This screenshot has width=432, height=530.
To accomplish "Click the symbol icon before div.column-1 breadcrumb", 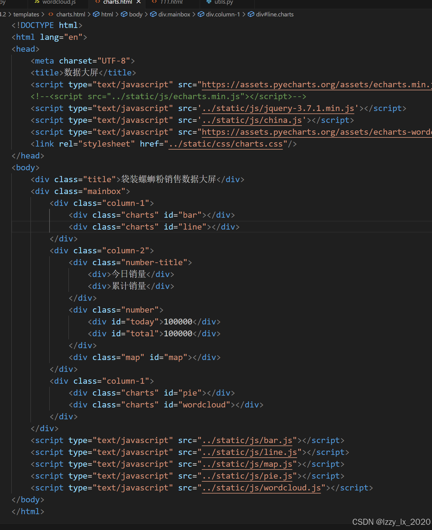I will 201,14.
